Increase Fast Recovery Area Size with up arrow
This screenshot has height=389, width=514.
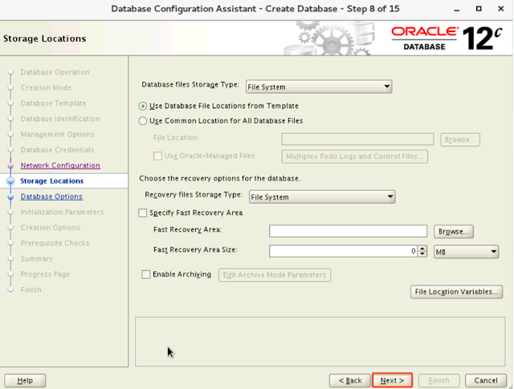[x=422, y=249]
